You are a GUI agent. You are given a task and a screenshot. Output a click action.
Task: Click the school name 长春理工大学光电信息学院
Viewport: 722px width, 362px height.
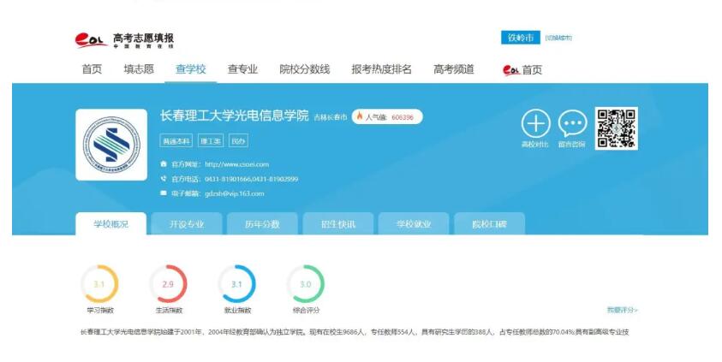[235, 116]
